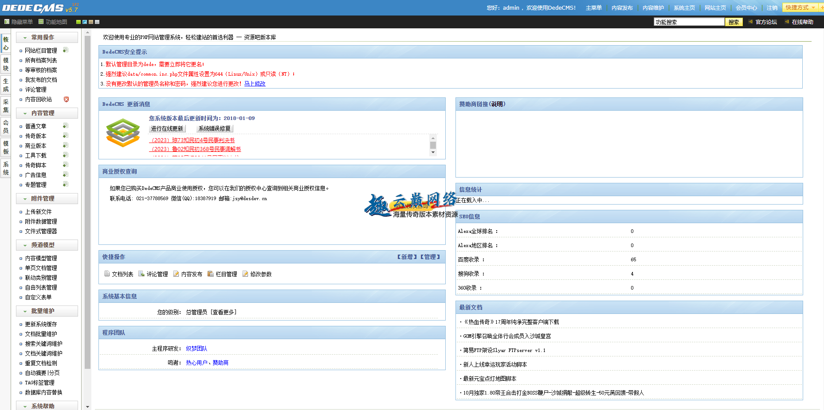The image size is (824, 410).
Task: Click the 修改参数 shortcut icon
Action: [245, 274]
